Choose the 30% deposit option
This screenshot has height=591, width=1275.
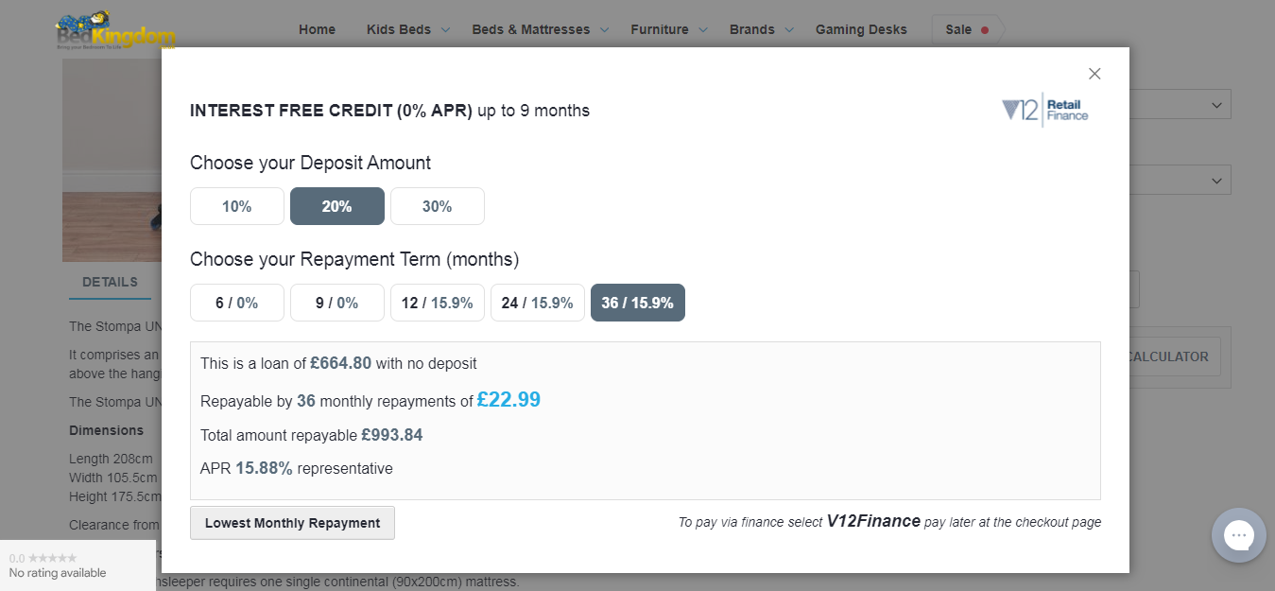coord(438,206)
